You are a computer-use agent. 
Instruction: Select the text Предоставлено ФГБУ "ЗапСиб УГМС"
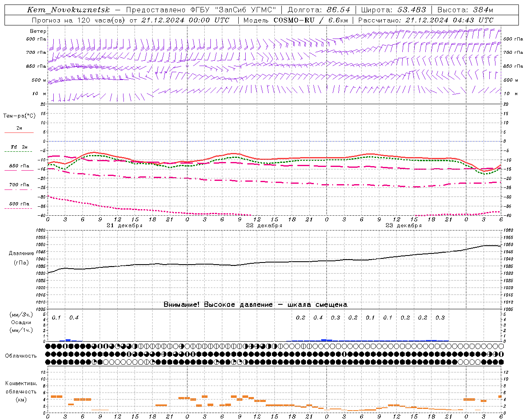(x=201, y=10)
